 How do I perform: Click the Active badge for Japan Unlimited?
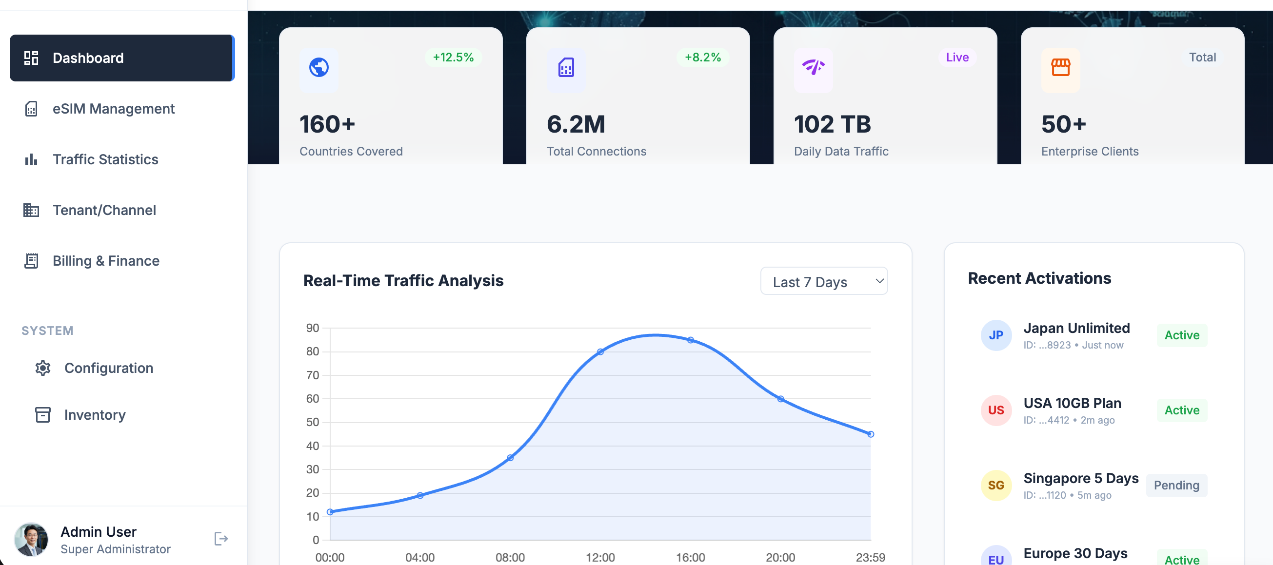click(1182, 335)
